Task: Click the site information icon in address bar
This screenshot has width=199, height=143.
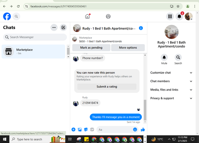Action: click(27, 6)
